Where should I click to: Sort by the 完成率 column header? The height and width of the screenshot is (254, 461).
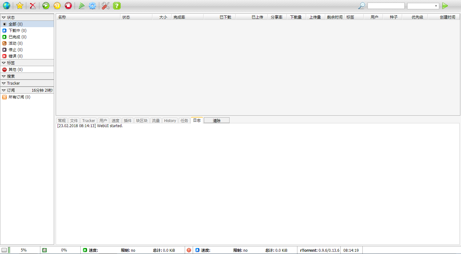pyautogui.click(x=188, y=17)
